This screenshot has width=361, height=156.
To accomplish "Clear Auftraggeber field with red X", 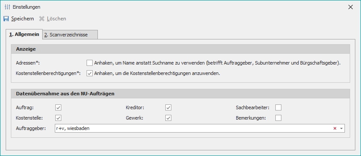I will 335,128.
